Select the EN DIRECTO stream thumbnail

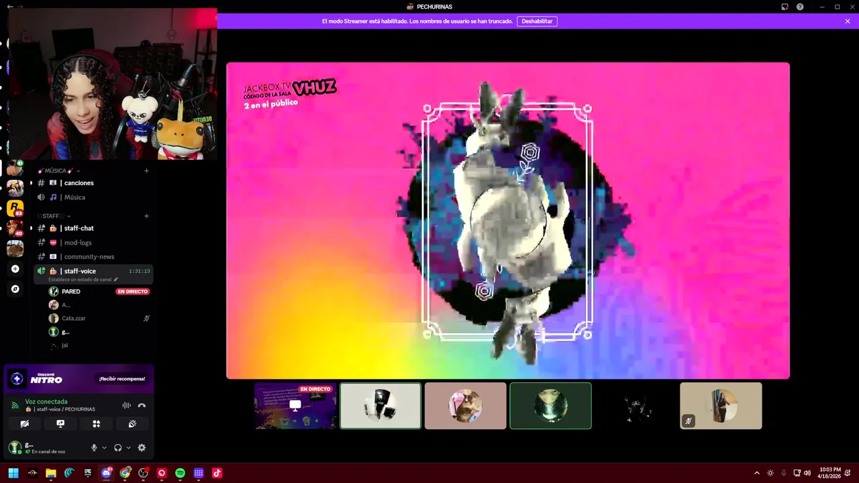pos(295,406)
